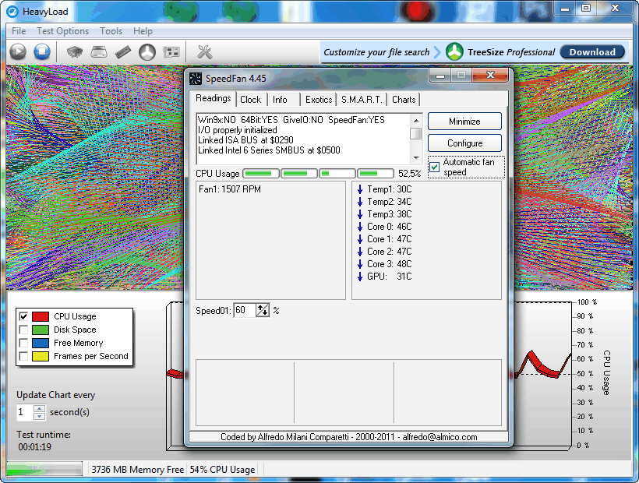
Task: Click the Speed01 percentage spinner arrows
Action: pyautogui.click(x=263, y=310)
